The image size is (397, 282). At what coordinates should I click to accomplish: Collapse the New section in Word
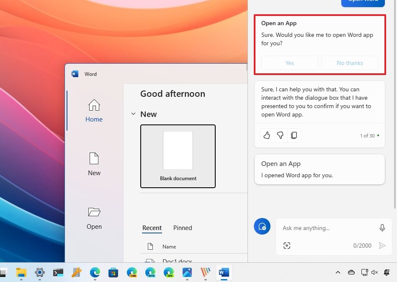(133, 114)
